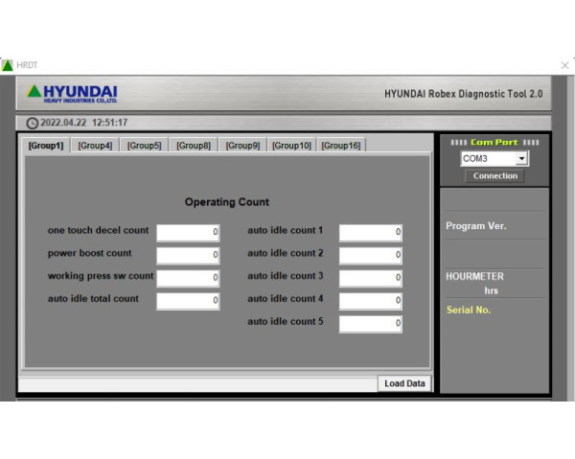Viewport: 575px width, 459px height.
Task: Click the HRDT title bar app icon
Action: click(x=8, y=65)
